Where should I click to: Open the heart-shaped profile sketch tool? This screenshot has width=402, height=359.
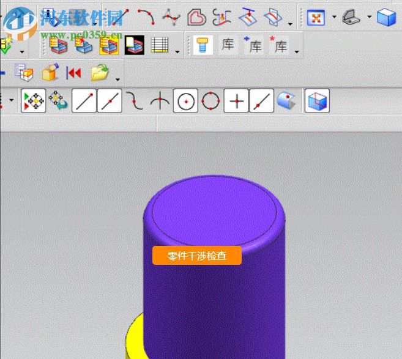(196, 17)
